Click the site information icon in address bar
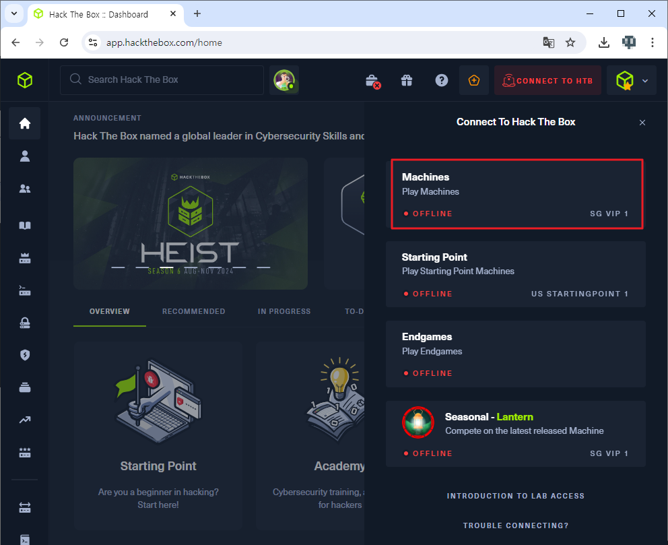 tap(93, 42)
